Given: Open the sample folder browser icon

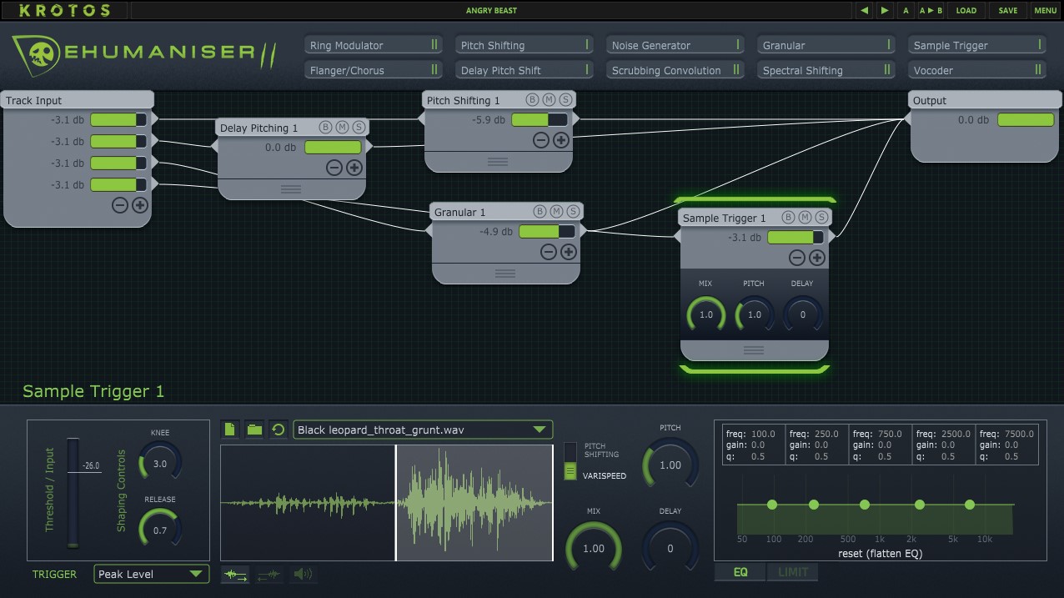Looking at the screenshot, I should pyautogui.click(x=254, y=430).
